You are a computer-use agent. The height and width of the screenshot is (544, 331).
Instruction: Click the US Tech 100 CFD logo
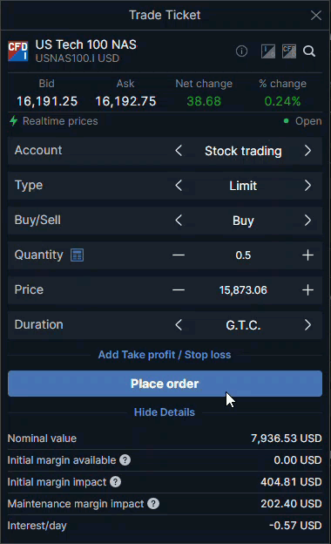(x=18, y=51)
